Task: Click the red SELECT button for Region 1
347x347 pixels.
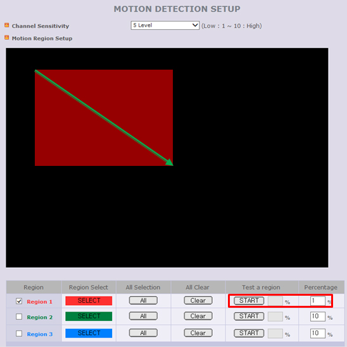Action: click(x=89, y=301)
